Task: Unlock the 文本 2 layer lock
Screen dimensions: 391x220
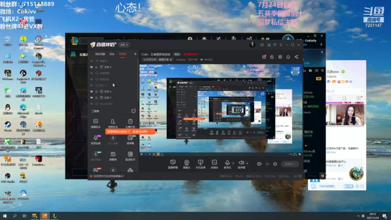Action: point(96,67)
